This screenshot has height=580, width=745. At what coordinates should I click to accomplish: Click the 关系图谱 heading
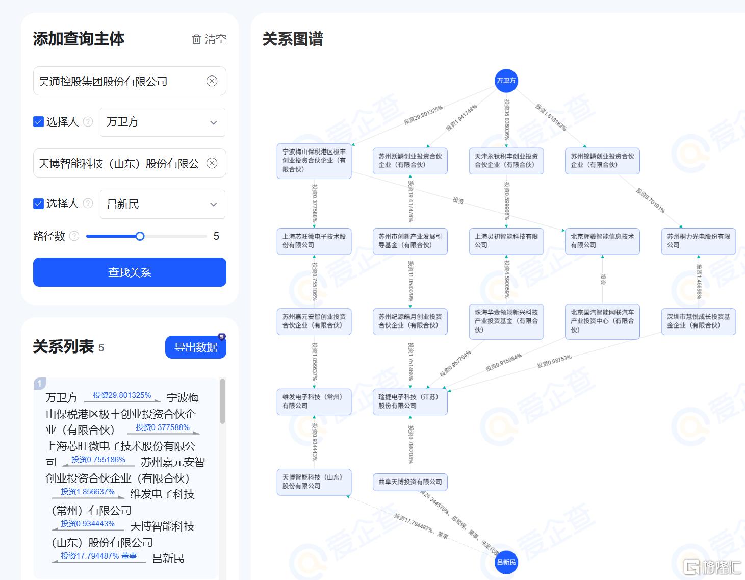[293, 39]
